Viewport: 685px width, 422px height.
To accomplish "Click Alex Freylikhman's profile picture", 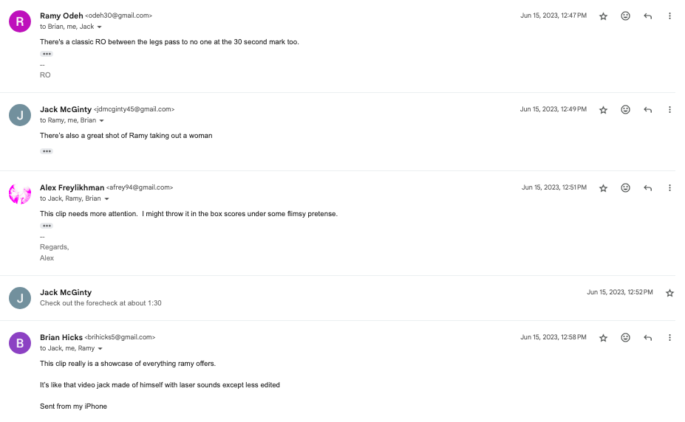I will (20, 194).
